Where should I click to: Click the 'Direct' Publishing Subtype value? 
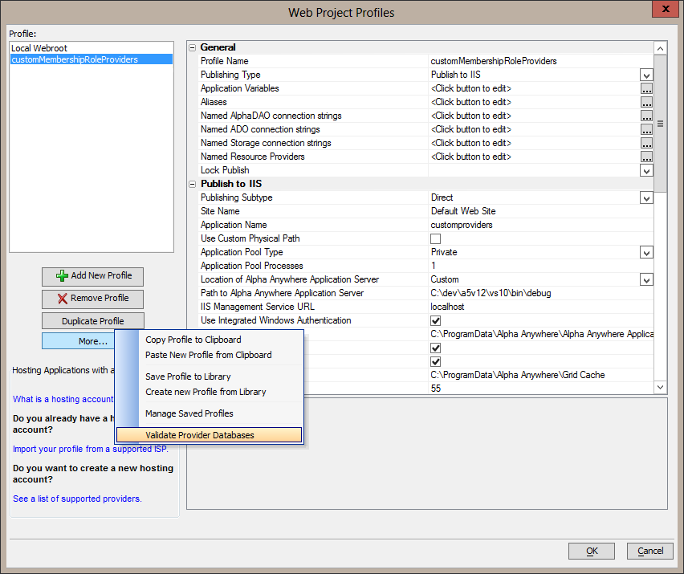tap(442, 197)
